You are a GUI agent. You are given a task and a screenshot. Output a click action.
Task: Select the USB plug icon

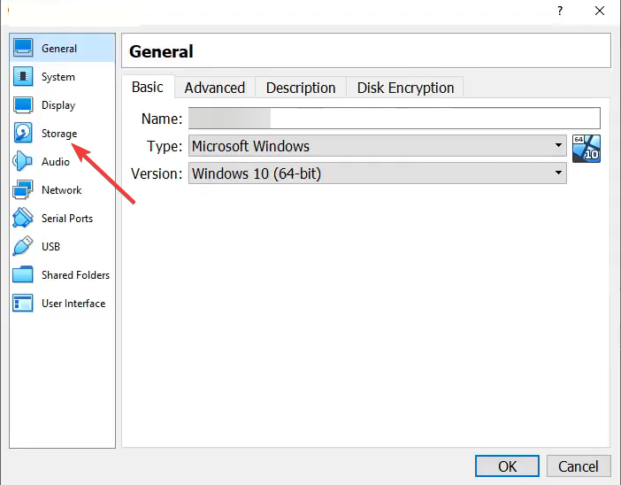coord(24,247)
